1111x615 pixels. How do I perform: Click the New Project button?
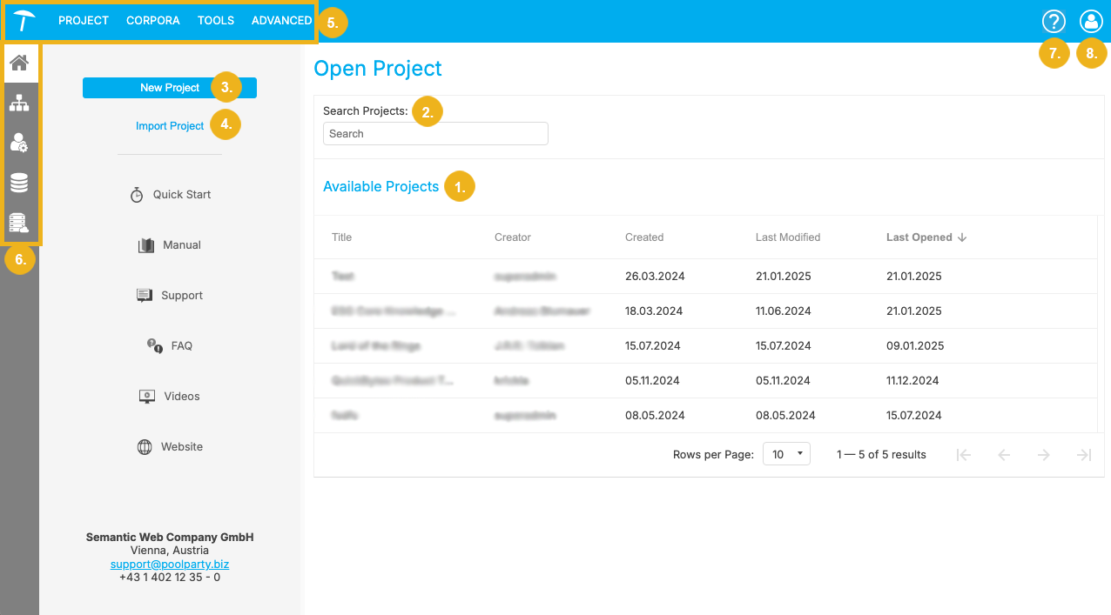170,87
